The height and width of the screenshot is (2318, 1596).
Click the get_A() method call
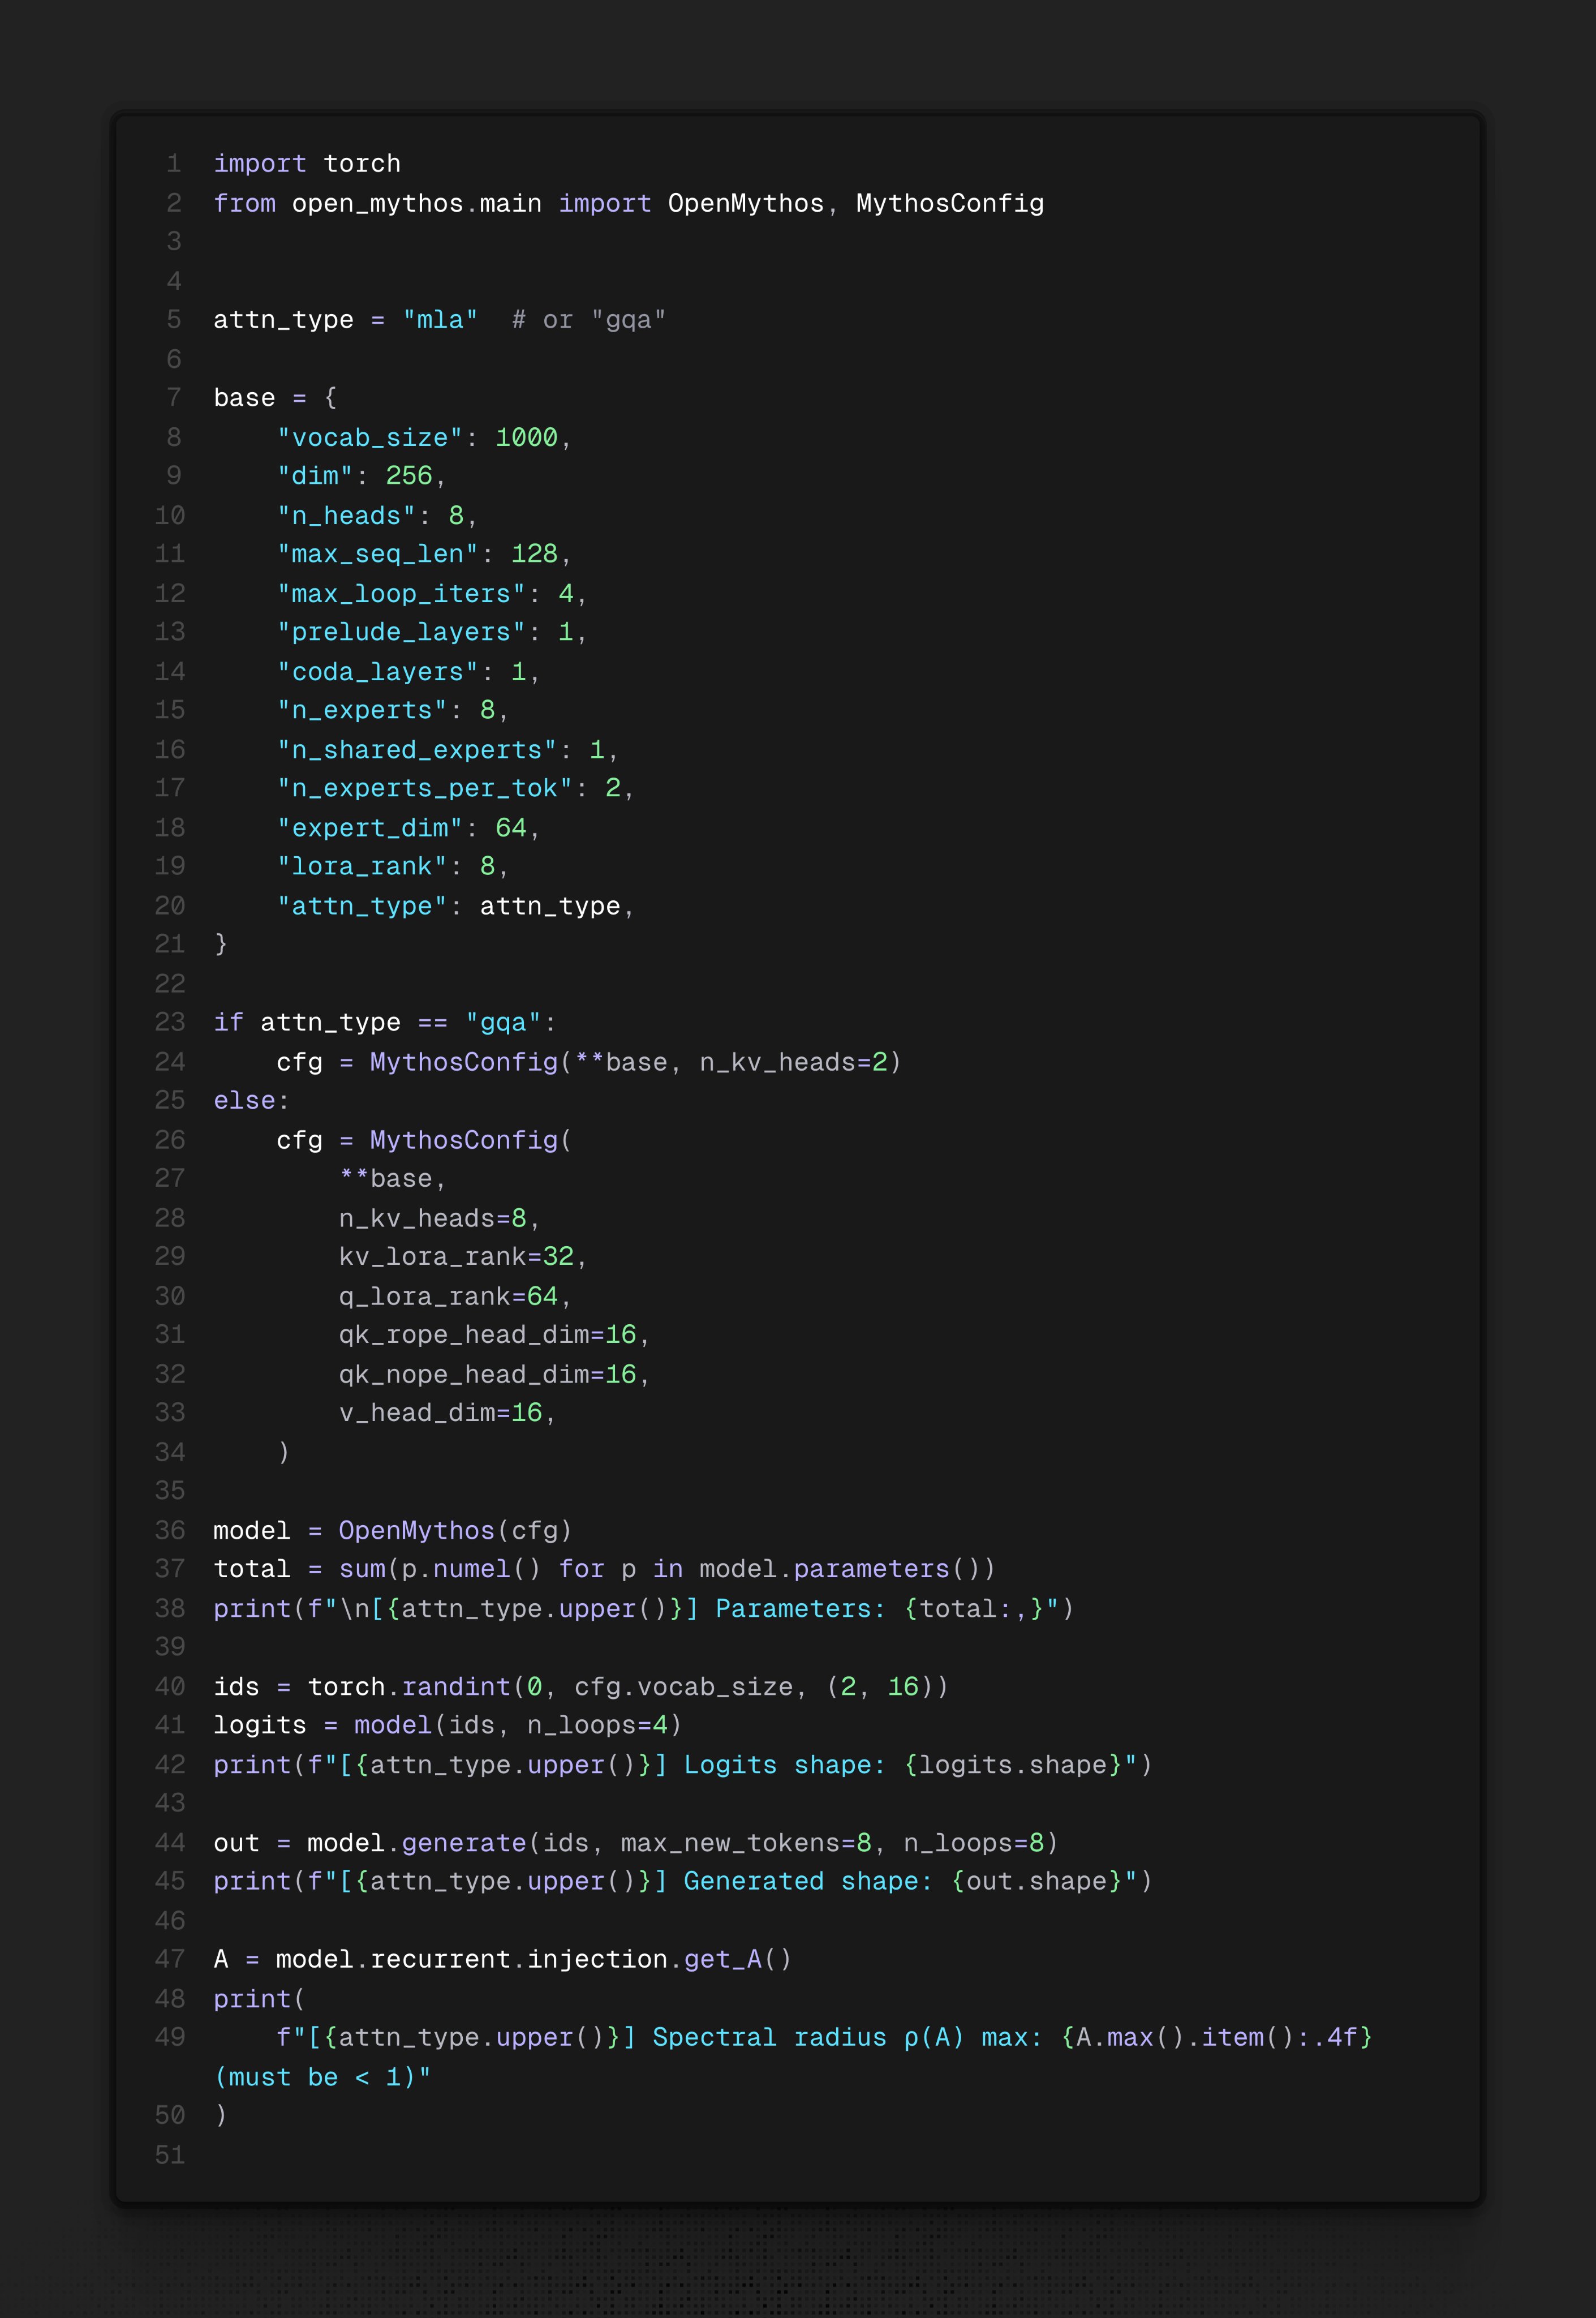click(737, 1959)
